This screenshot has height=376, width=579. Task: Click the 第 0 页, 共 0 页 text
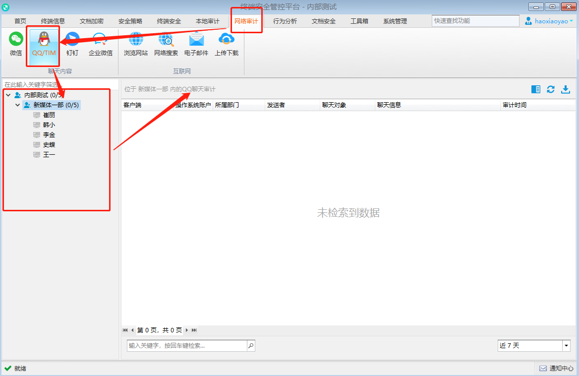pos(160,330)
